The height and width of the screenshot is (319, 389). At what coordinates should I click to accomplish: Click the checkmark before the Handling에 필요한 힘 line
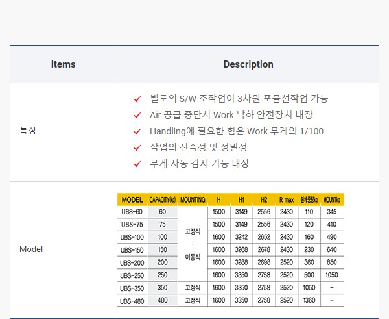(x=137, y=131)
